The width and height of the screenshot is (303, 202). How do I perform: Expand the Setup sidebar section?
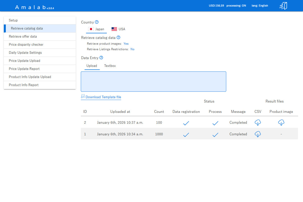click(x=13, y=20)
